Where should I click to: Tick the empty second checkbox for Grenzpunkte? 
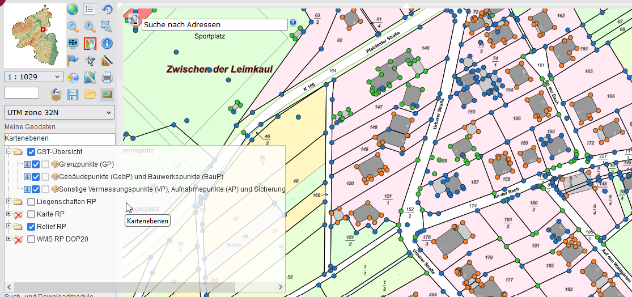pyautogui.click(x=45, y=164)
